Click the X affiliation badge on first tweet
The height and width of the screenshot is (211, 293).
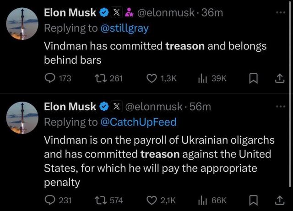(117, 12)
